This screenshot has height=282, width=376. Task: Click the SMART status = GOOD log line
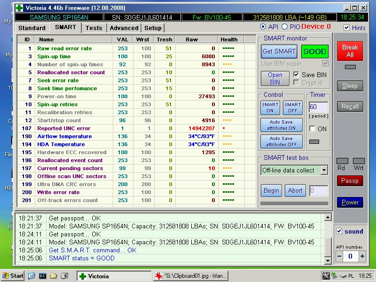point(82,258)
